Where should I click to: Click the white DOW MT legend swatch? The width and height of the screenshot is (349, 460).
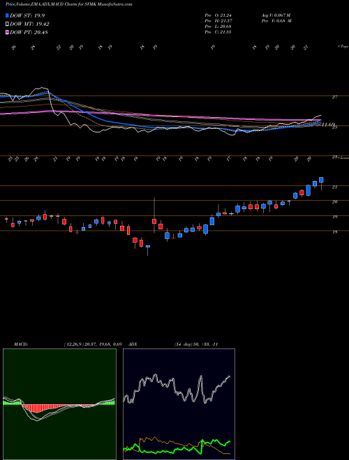[x=8, y=24]
